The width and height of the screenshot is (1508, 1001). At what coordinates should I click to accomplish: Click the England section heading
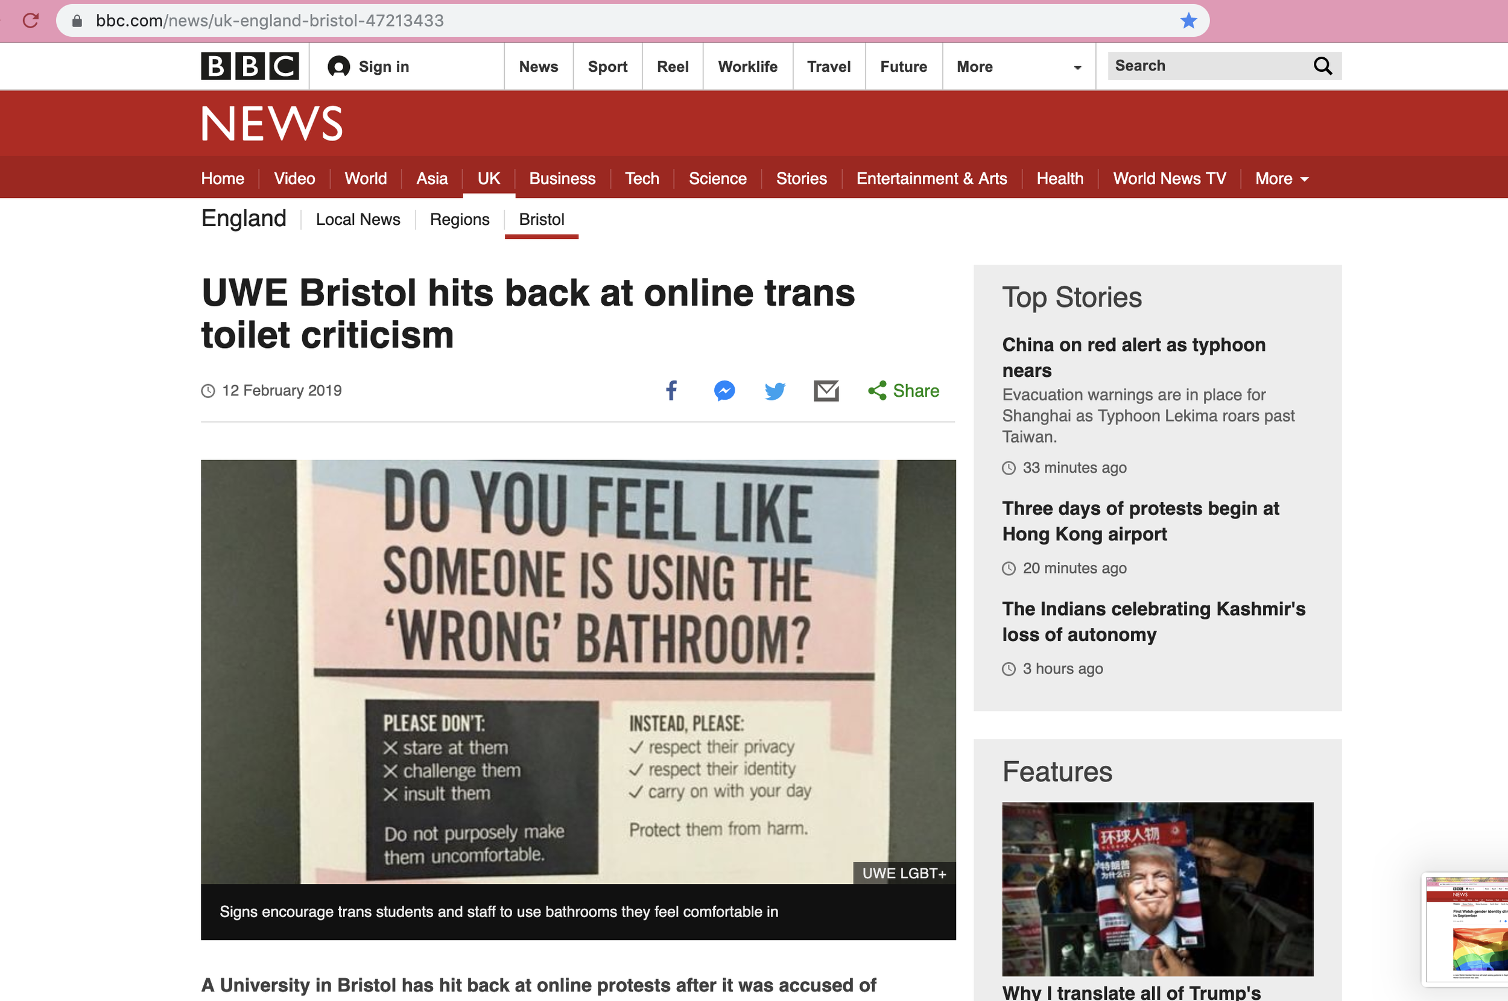coord(243,218)
